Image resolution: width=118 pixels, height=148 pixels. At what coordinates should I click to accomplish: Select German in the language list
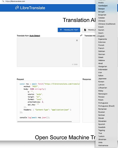(x=101, y=54)
